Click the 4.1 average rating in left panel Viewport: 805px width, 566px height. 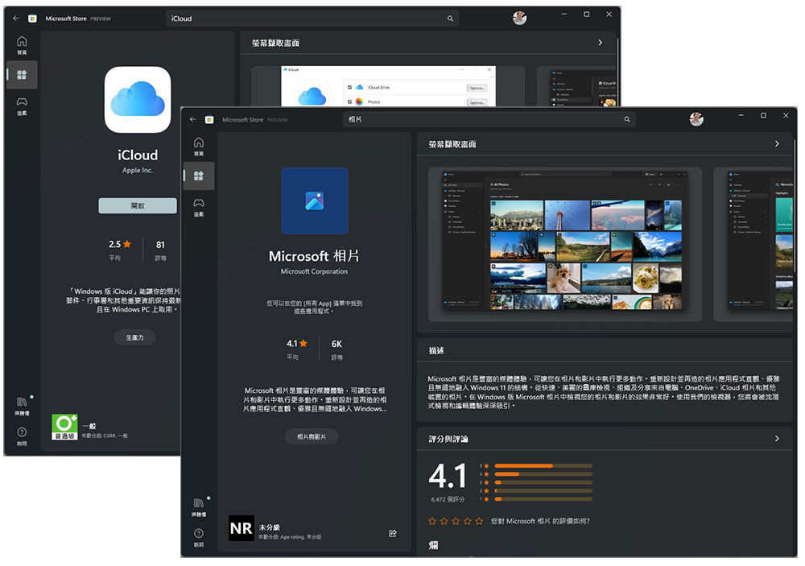point(297,344)
